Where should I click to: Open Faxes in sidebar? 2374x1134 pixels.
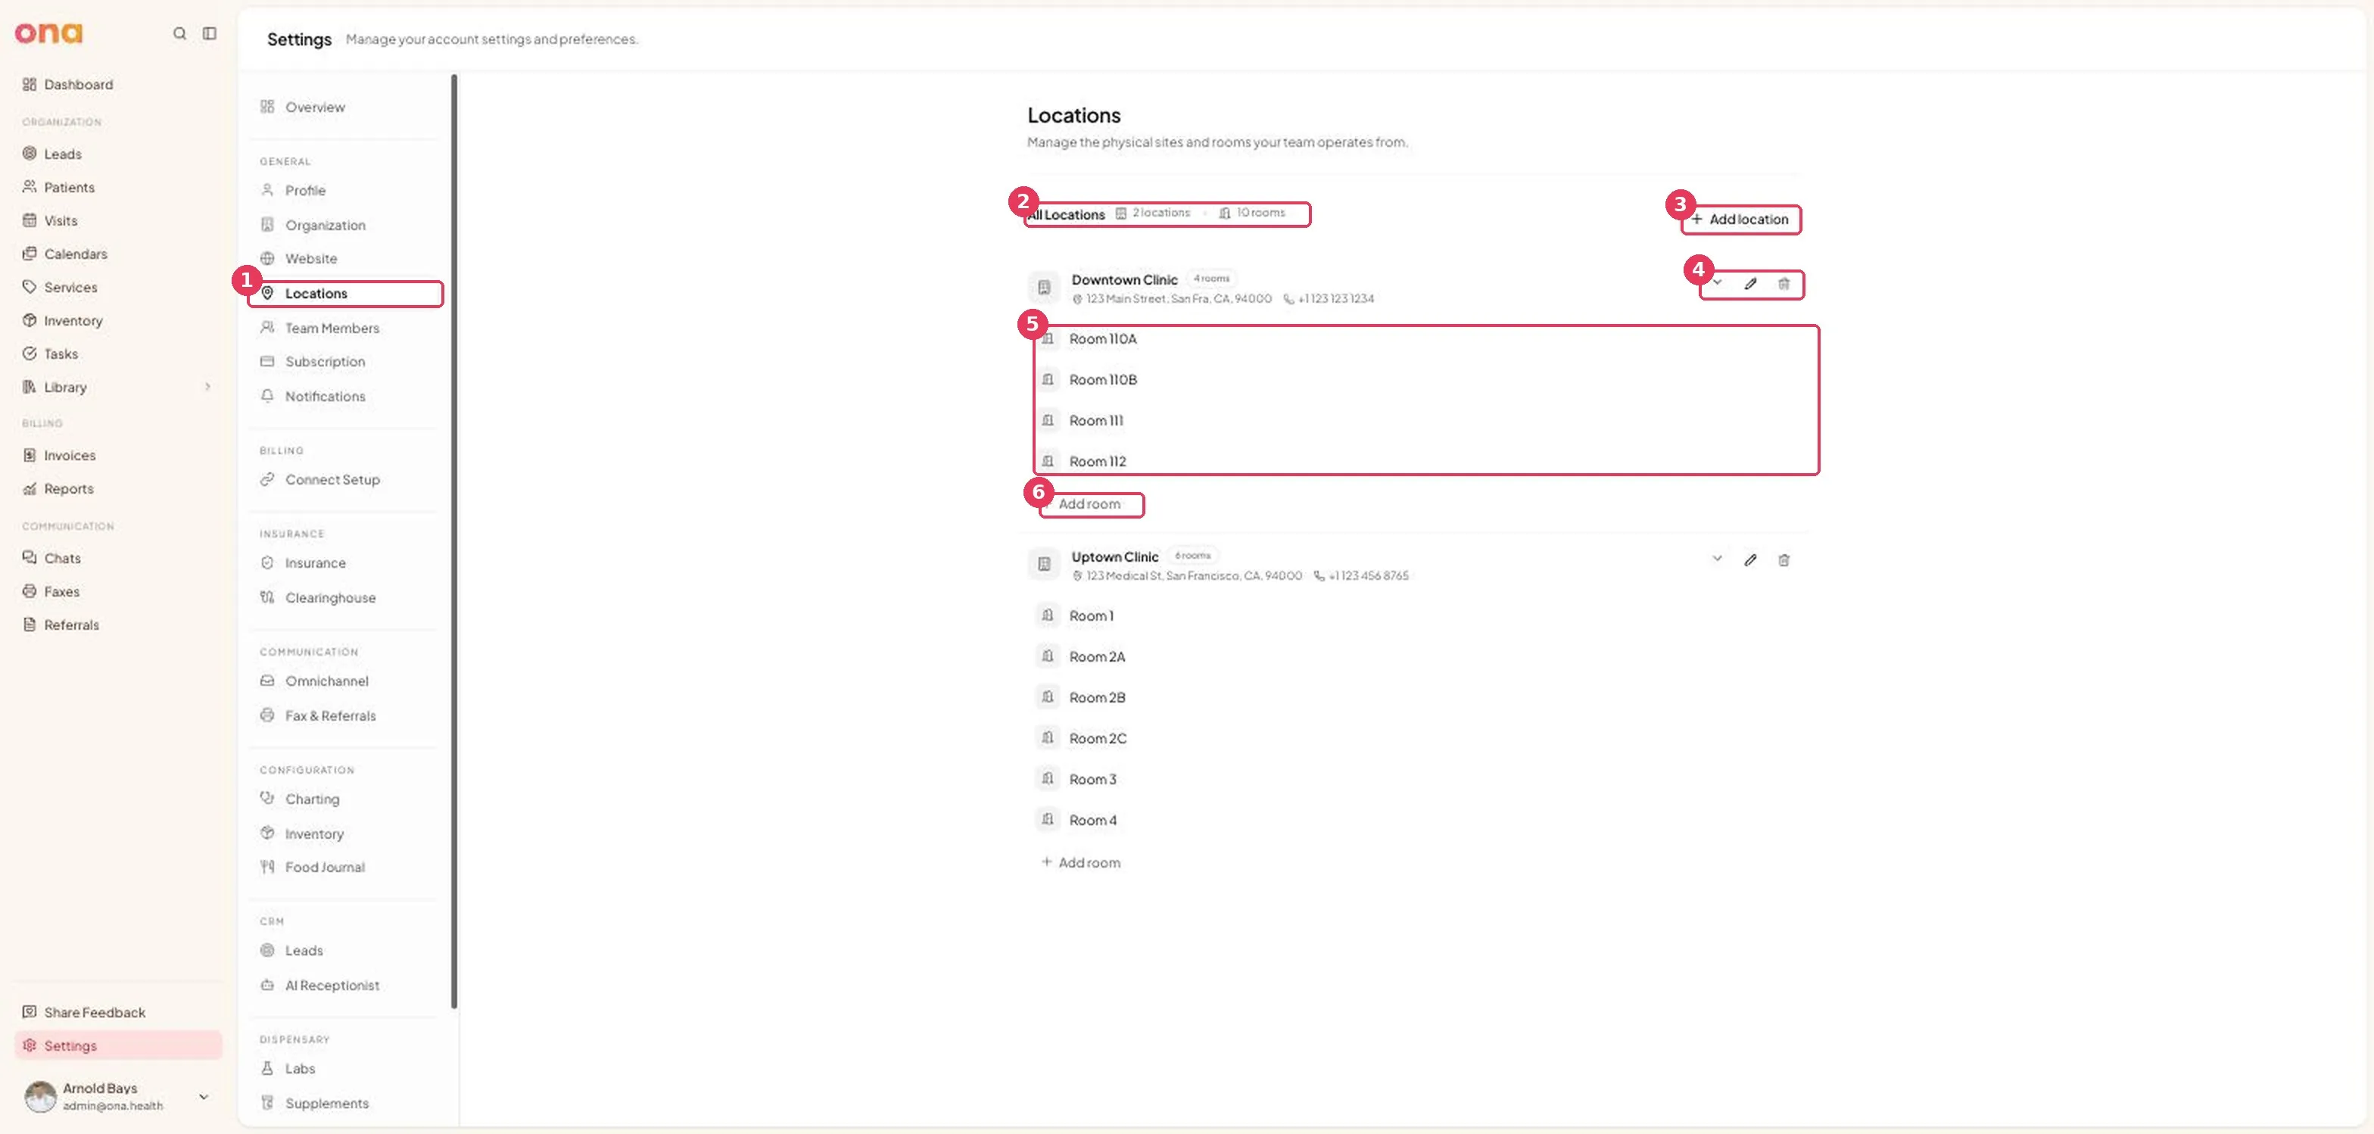pyautogui.click(x=118, y=591)
